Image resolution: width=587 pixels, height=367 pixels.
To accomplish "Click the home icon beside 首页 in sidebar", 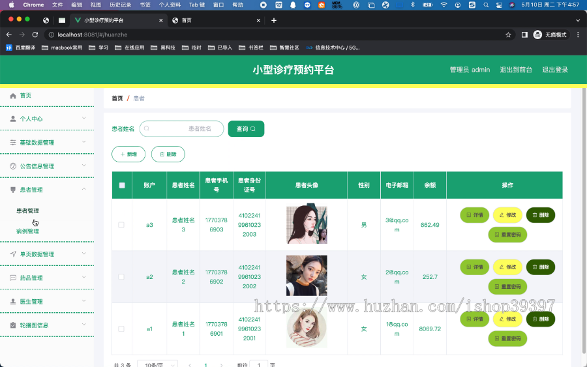I will click(13, 96).
